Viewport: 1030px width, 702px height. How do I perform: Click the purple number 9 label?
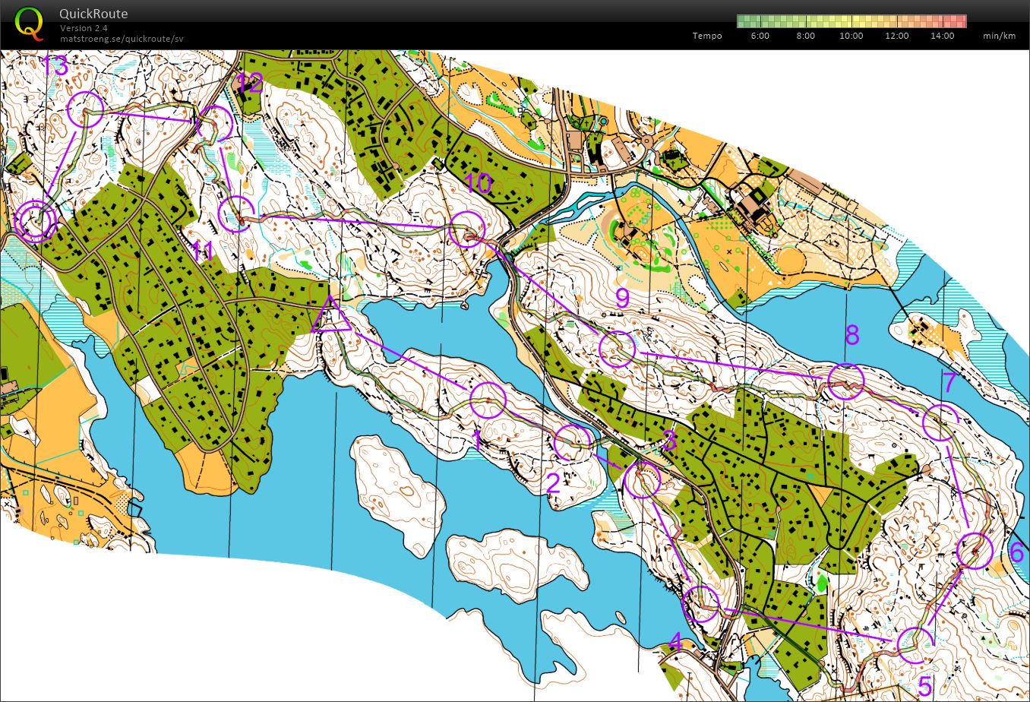(x=622, y=298)
